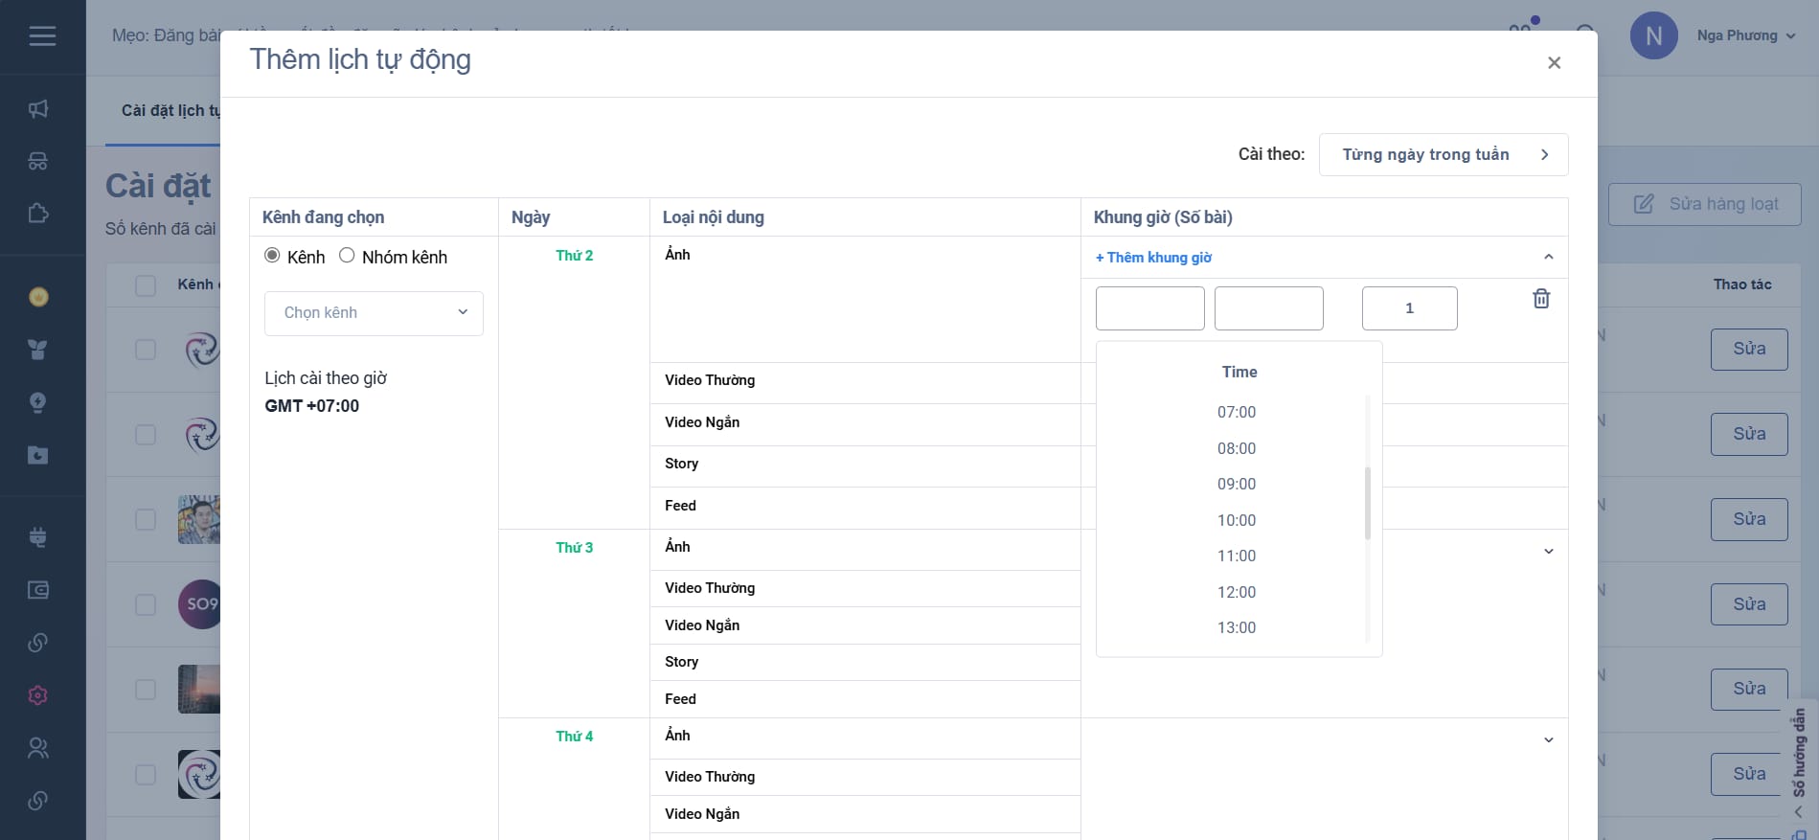Click the Sửa hàng loạt button
The image size is (1819, 840).
click(1704, 204)
